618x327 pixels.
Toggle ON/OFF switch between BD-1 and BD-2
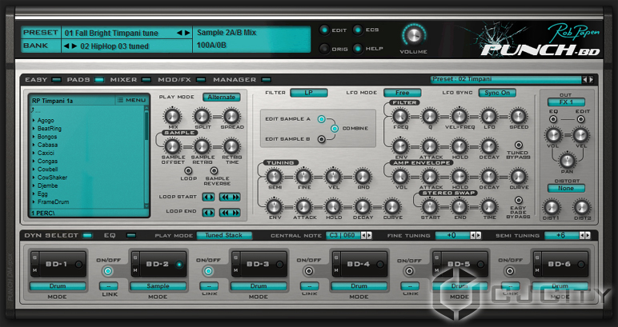click(108, 271)
